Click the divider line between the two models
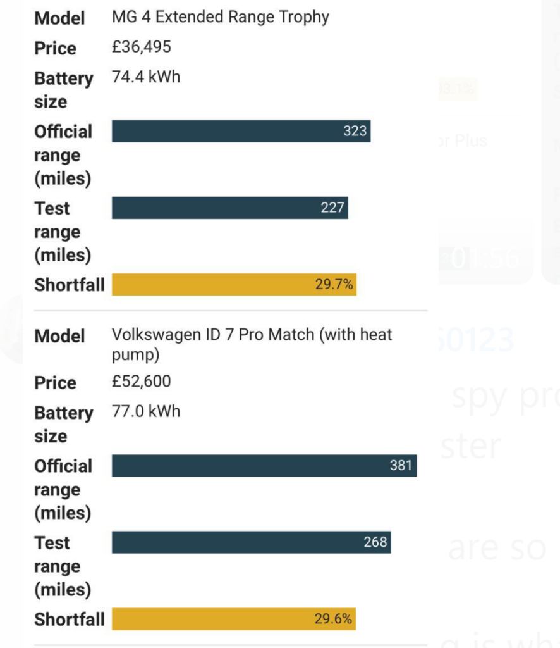The width and height of the screenshot is (560, 648). click(231, 310)
